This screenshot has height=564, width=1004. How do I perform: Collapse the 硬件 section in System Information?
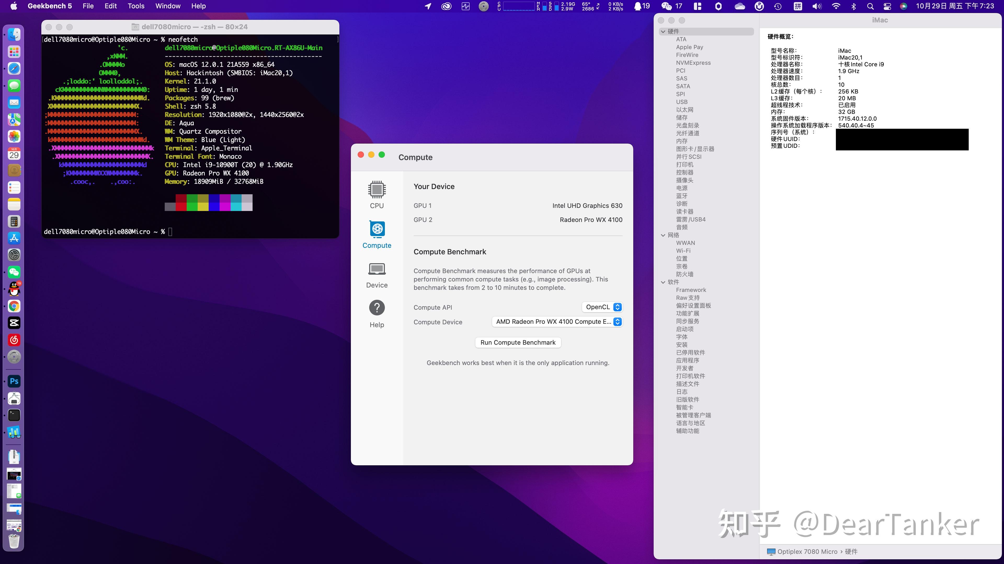point(663,32)
